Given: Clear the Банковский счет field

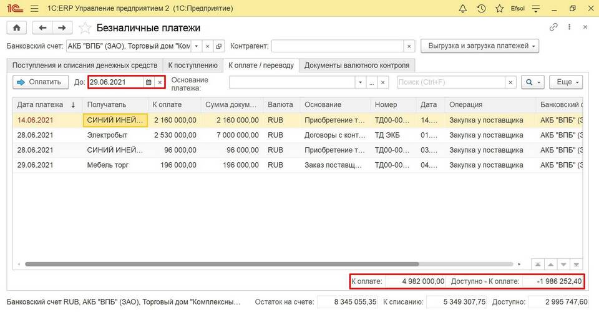Looking at the screenshot, I should click(x=207, y=46).
